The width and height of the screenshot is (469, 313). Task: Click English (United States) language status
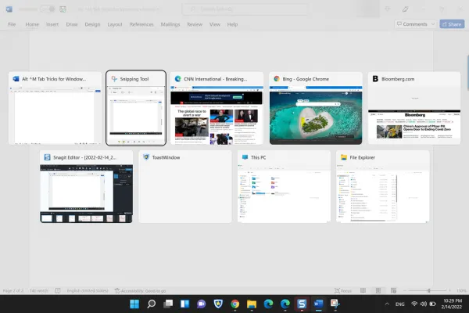pos(88,290)
